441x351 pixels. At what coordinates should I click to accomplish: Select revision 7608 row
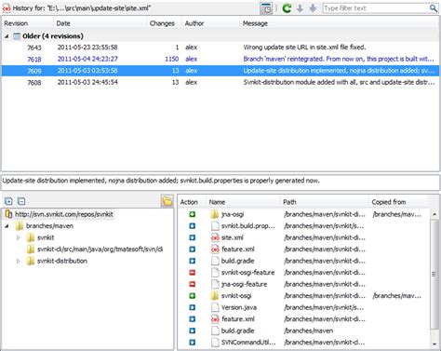click(x=220, y=82)
